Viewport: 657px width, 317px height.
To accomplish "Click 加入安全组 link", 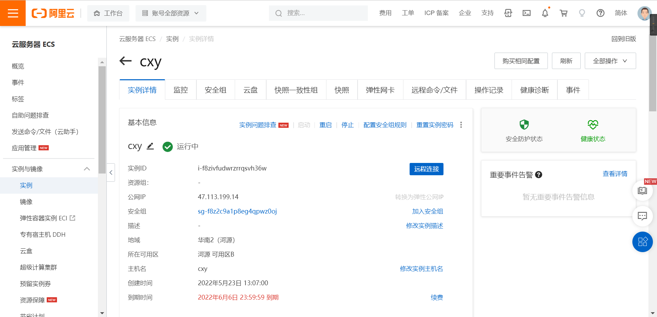I will point(427,211).
